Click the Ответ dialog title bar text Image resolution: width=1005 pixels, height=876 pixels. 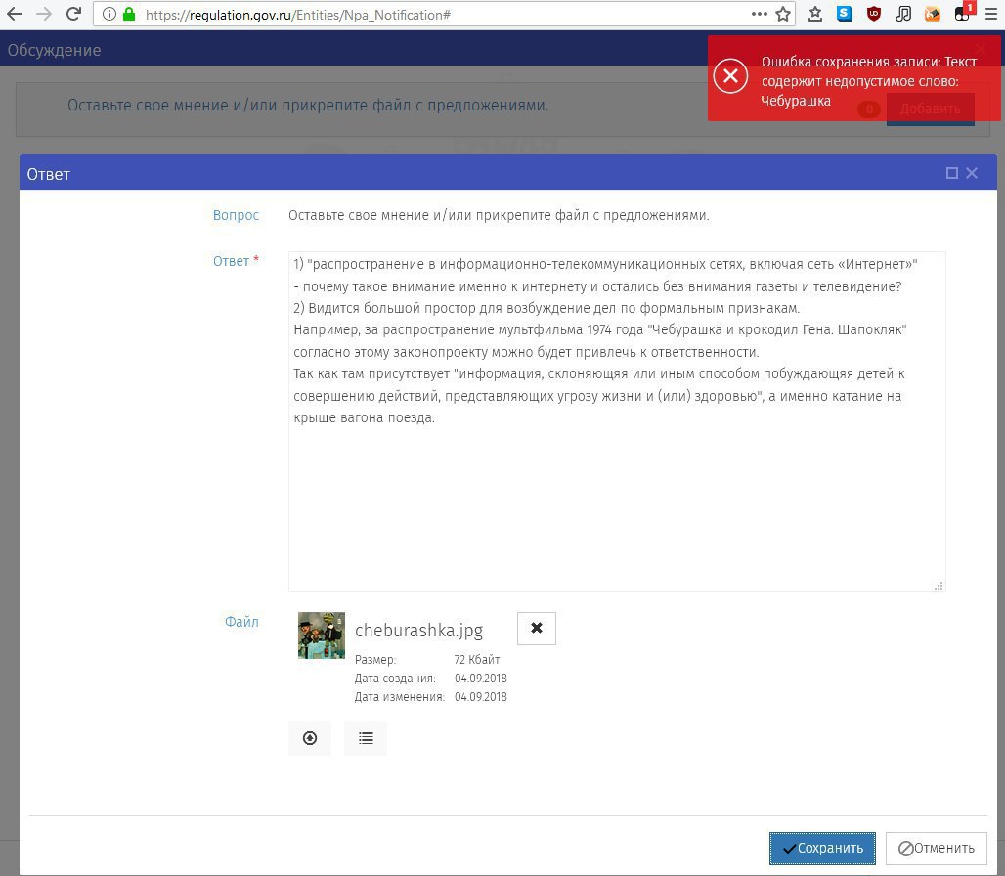pyautogui.click(x=48, y=174)
